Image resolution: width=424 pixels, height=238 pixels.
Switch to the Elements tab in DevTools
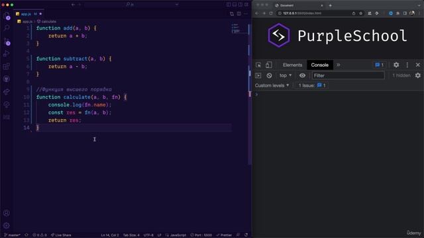click(292, 65)
